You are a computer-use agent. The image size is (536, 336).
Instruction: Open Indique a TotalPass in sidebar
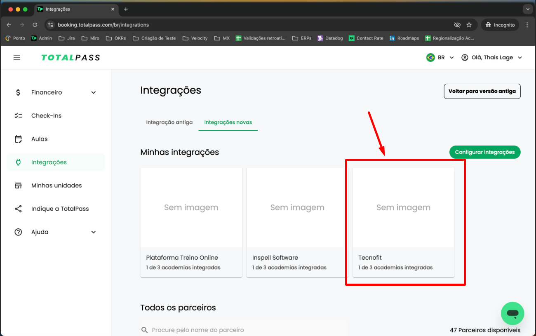(56, 209)
